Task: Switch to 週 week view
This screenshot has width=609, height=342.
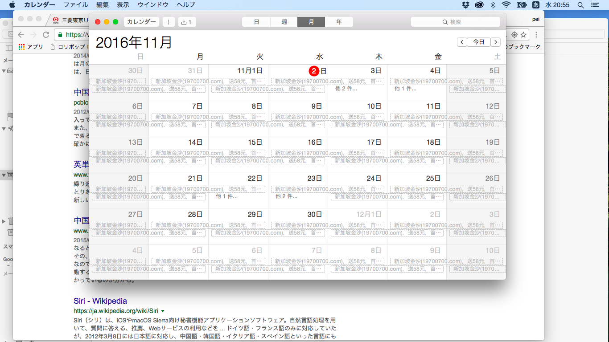Action: [x=284, y=22]
